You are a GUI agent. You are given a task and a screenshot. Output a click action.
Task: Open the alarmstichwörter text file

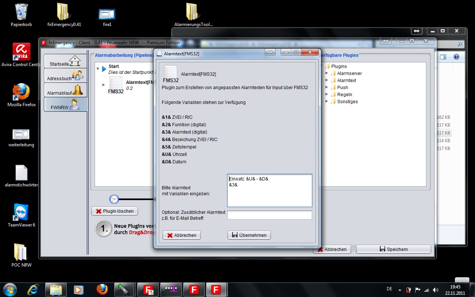pos(21,173)
